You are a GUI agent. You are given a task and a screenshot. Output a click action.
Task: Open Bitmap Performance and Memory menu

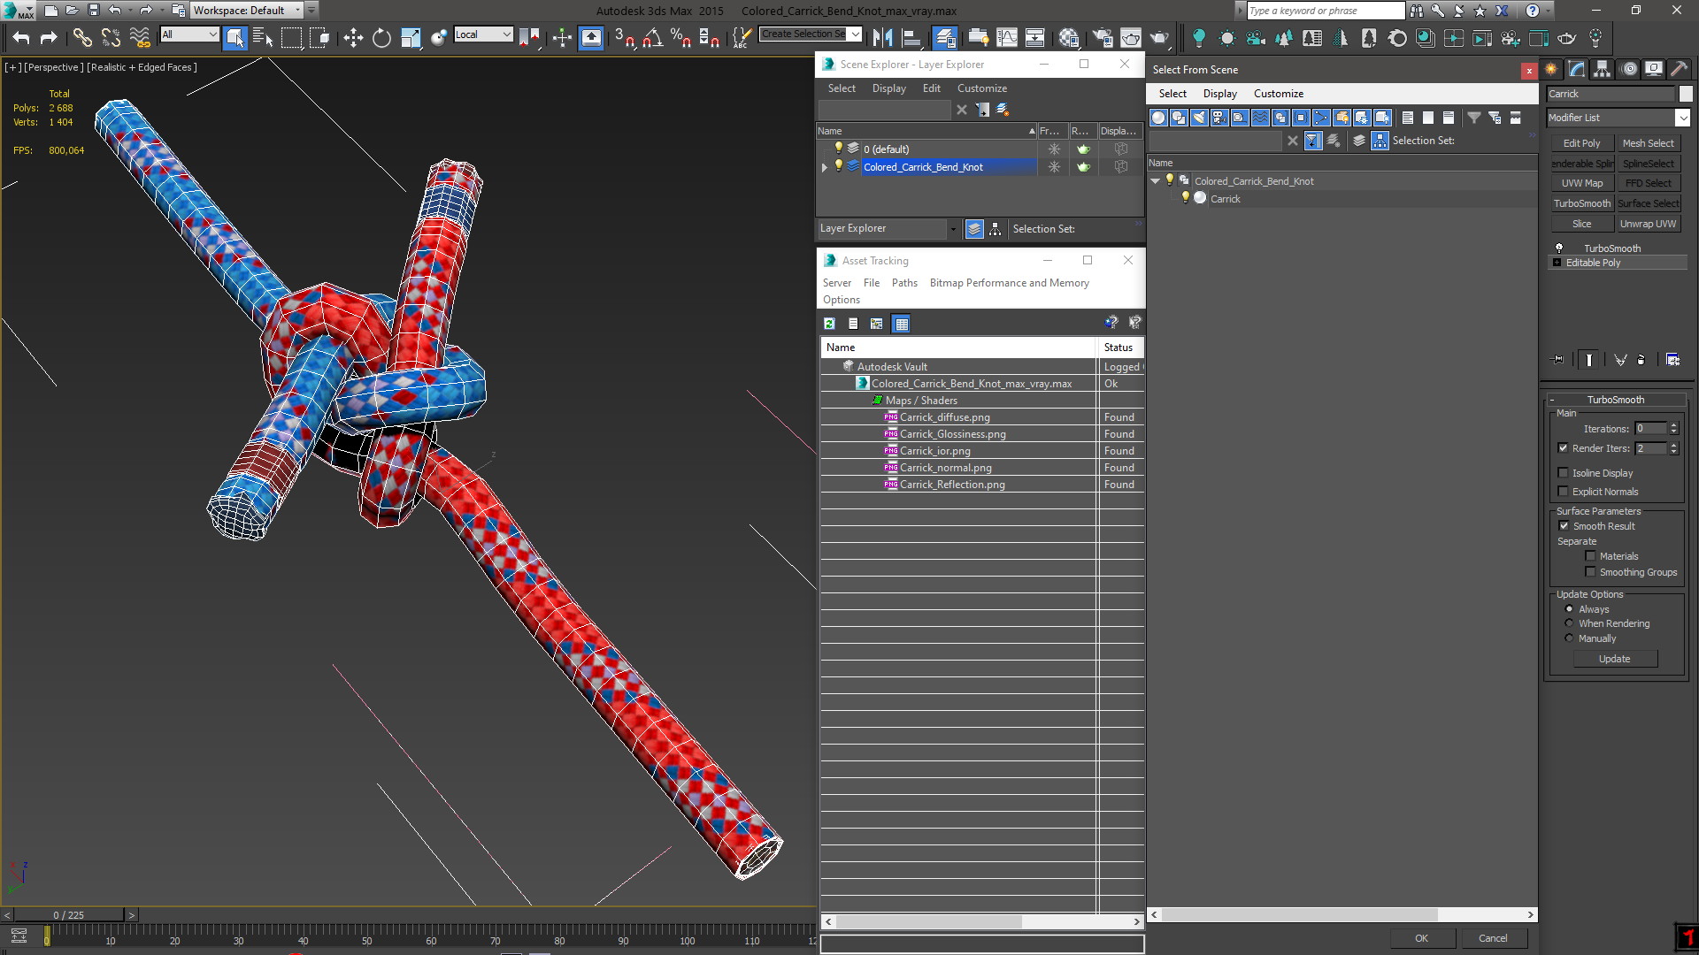(1009, 283)
